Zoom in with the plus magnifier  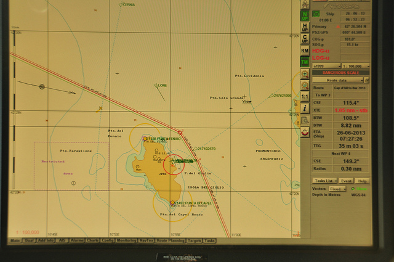tap(305, 74)
